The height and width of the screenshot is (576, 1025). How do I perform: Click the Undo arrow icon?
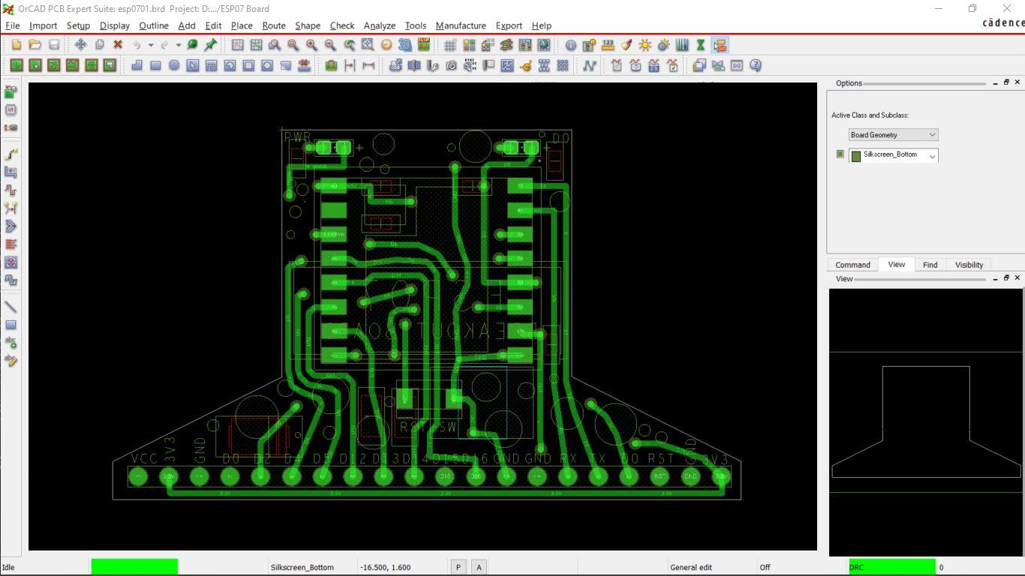[137, 45]
